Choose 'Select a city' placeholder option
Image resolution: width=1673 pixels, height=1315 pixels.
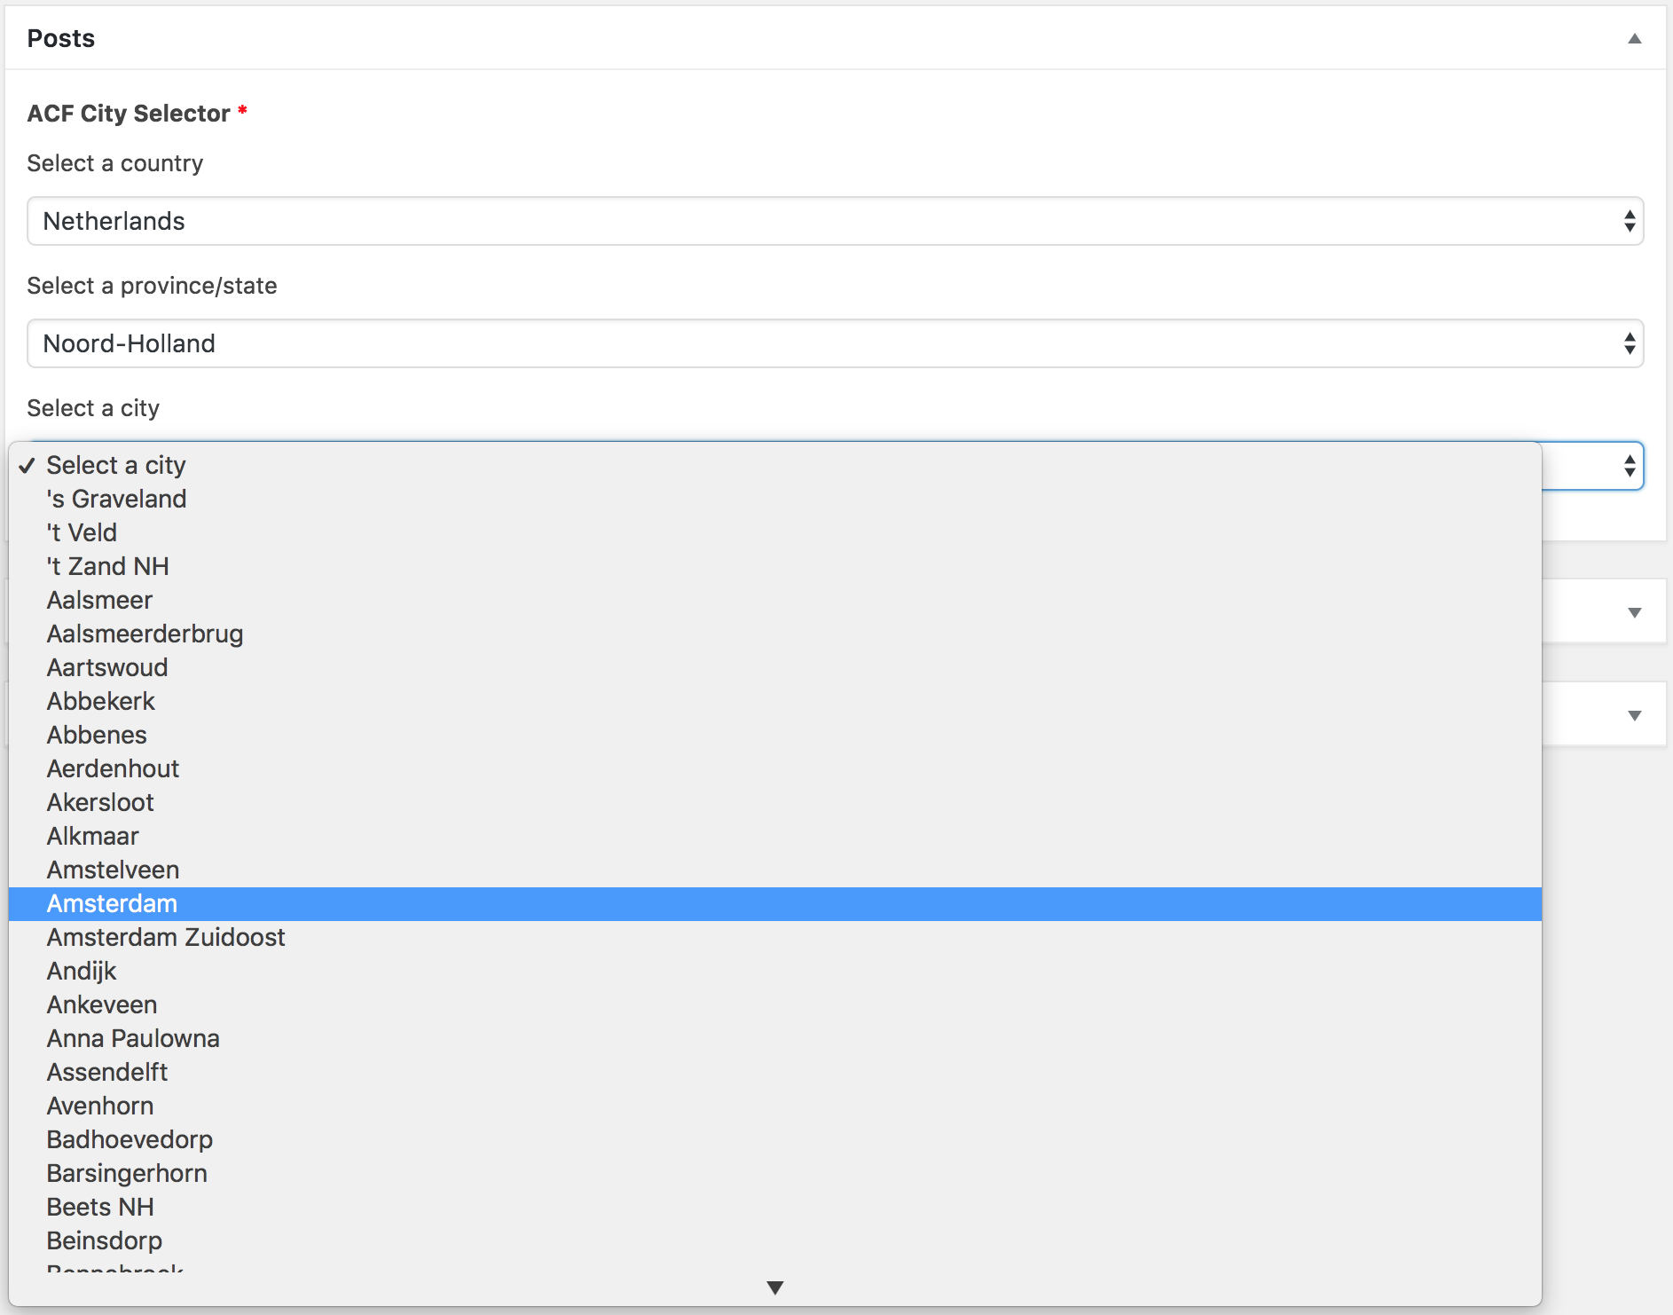point(775,465)
